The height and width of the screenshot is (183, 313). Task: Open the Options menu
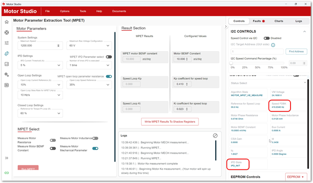[x=65, y=11]
